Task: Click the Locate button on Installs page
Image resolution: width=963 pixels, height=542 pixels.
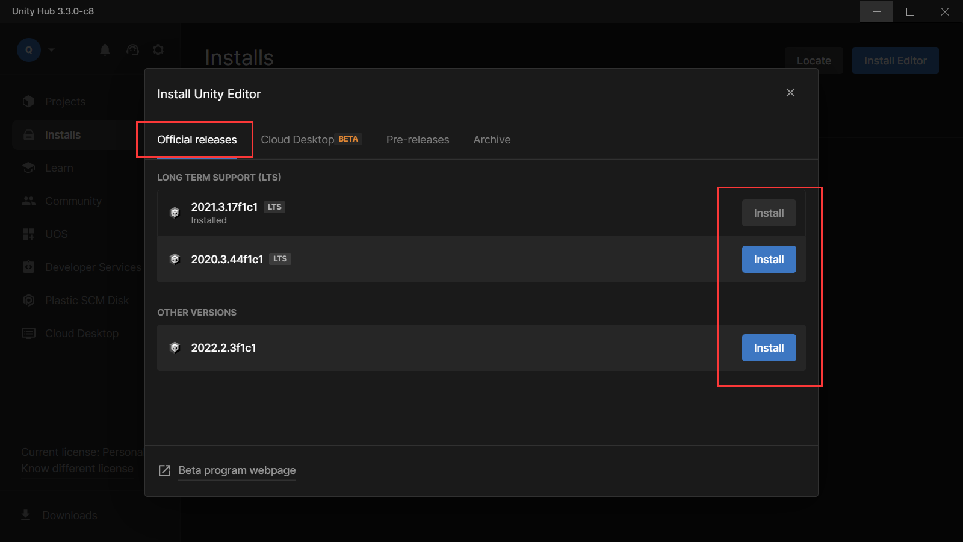Action: coord(814,61)
